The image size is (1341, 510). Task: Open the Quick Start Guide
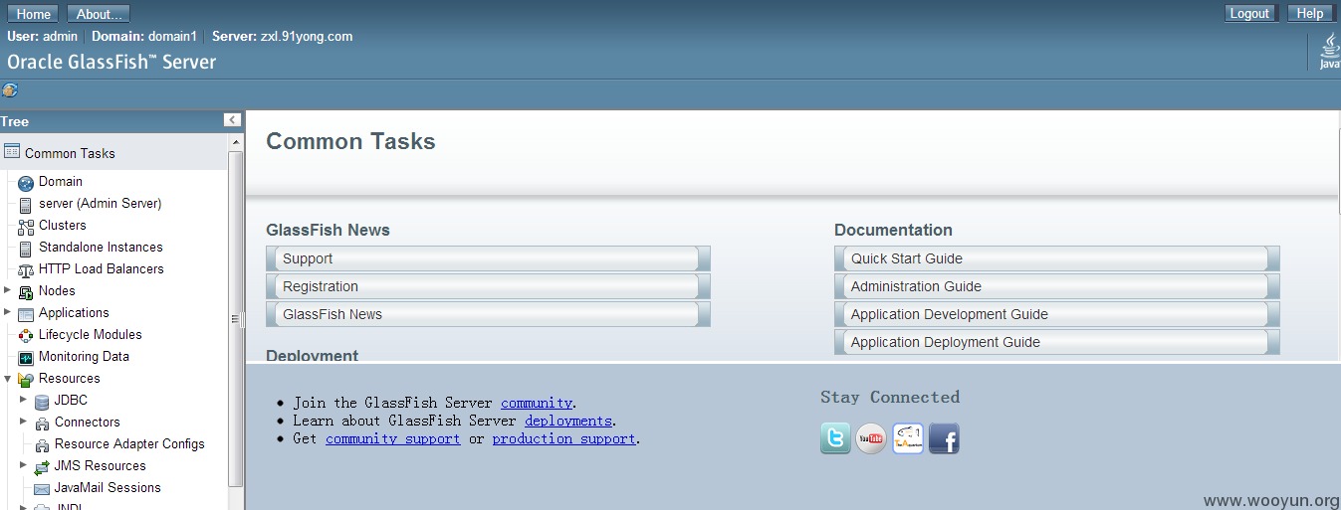pos(1056,258)
